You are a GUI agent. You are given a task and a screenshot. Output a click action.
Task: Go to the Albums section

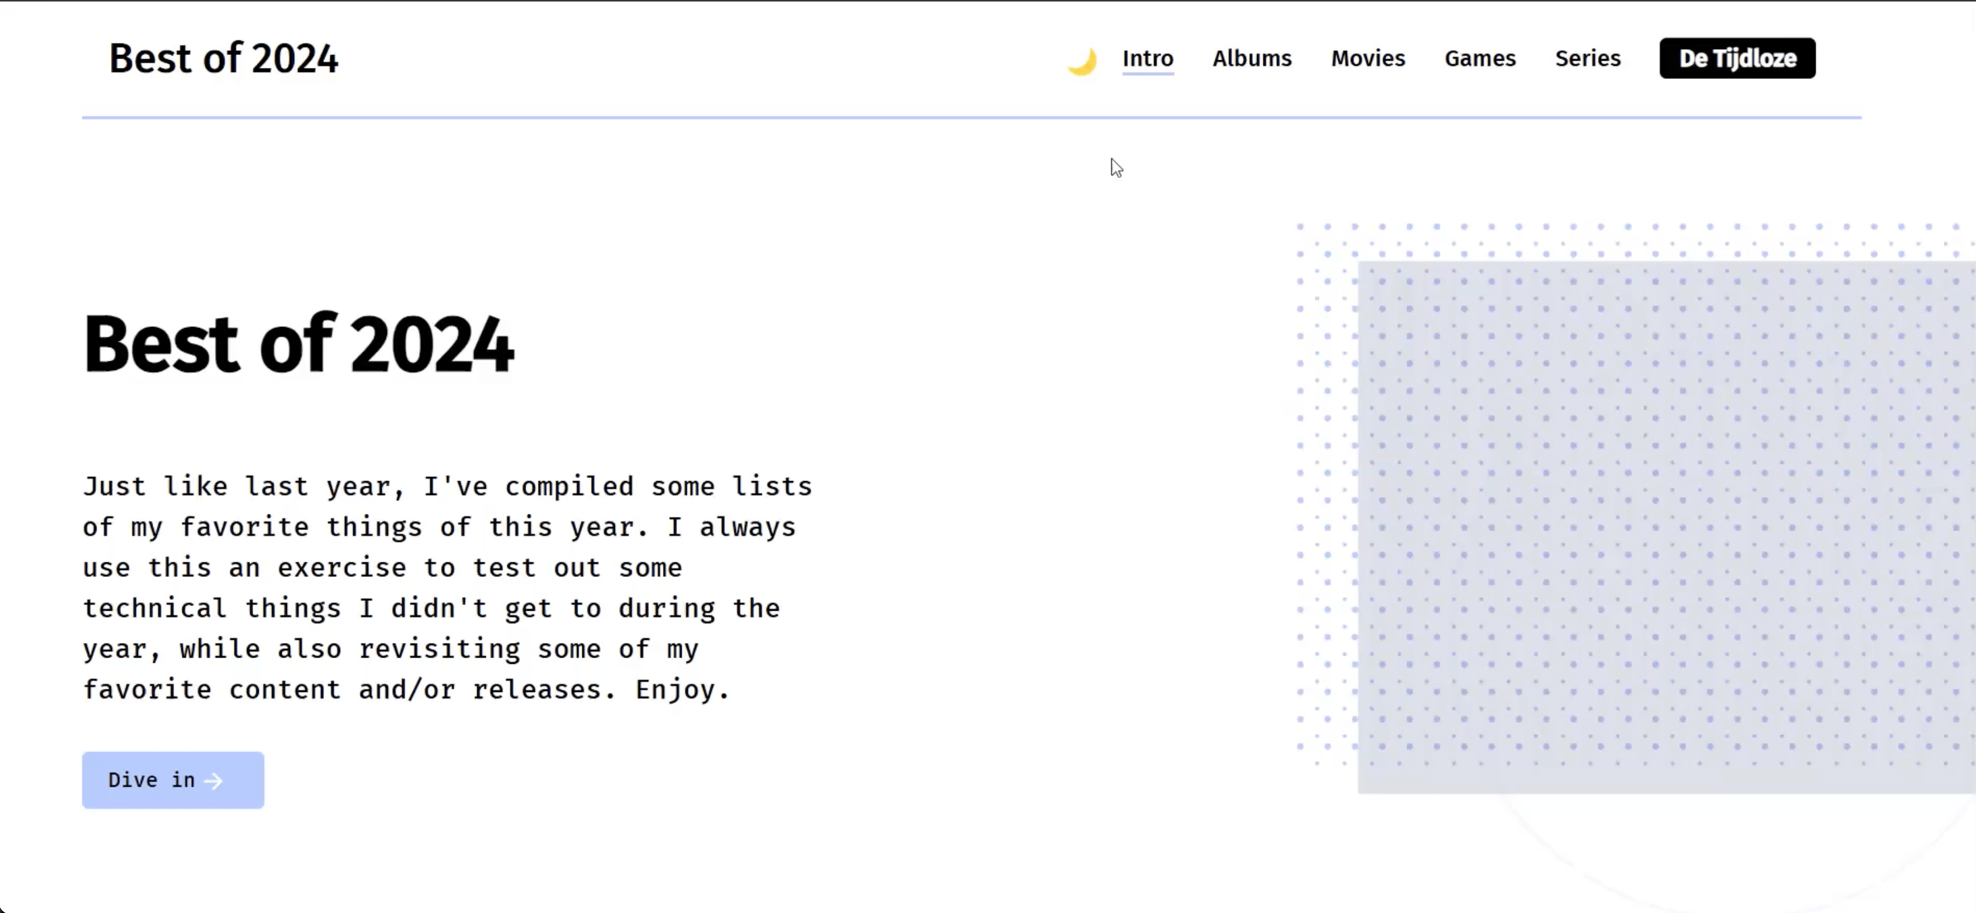(x=1252, y=58)
